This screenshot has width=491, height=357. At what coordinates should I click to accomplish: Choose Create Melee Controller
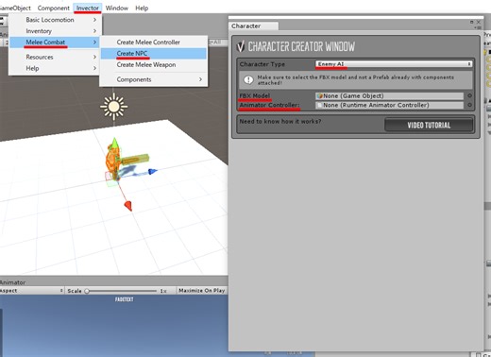154,42
